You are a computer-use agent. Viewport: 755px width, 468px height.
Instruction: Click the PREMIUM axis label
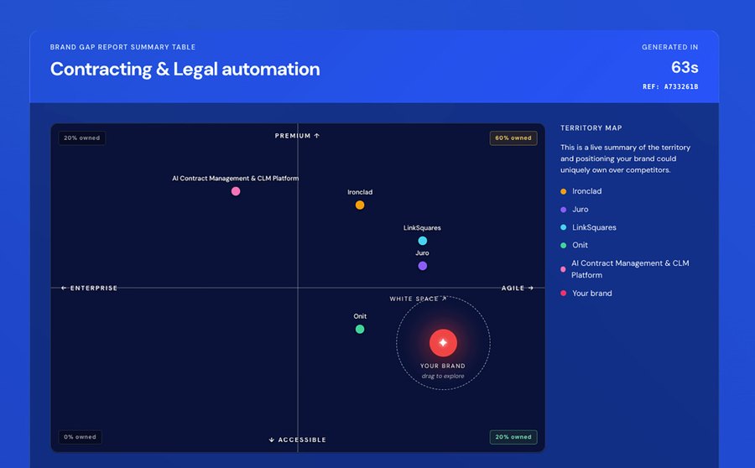297,136
